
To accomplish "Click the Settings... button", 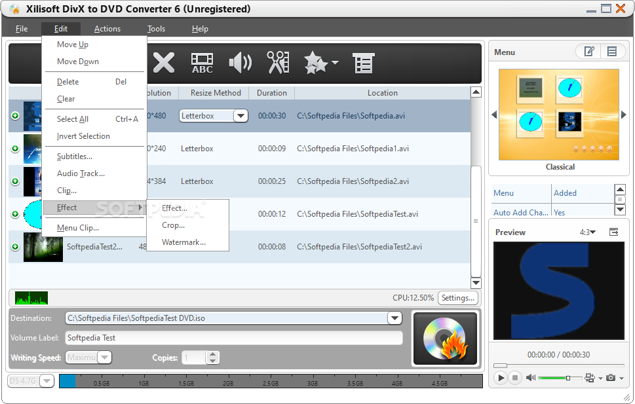I will pos(457,298).
